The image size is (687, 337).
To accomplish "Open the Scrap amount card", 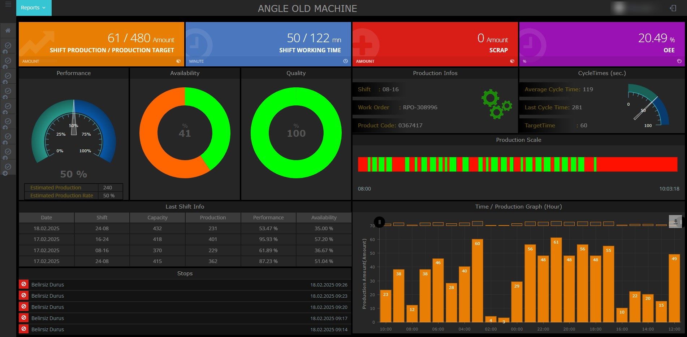I will 435,44.
